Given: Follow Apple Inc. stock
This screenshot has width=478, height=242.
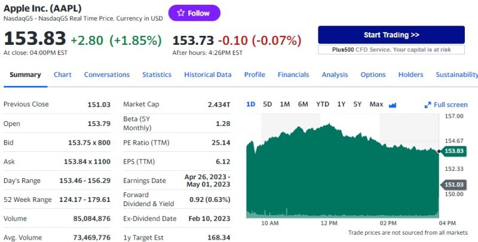Looking at the screenshot, I should point(194,13).
